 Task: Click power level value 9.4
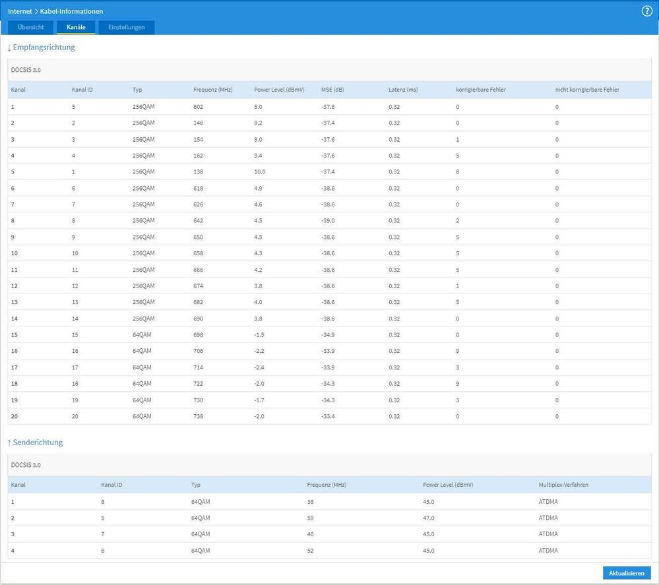(x=258, y=156)
